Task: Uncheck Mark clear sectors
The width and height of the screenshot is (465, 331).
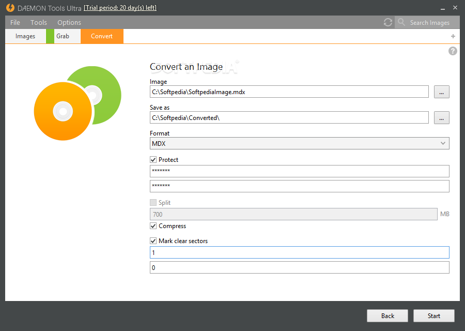Action: tap(153, 241)
